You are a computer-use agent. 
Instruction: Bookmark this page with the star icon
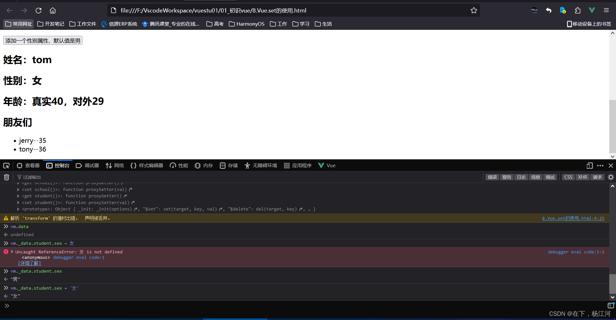point(474,11)
